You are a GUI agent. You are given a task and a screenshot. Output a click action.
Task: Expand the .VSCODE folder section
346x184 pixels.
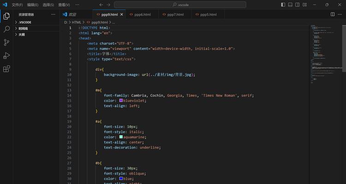pyautogui.click(x=36, y=22)
